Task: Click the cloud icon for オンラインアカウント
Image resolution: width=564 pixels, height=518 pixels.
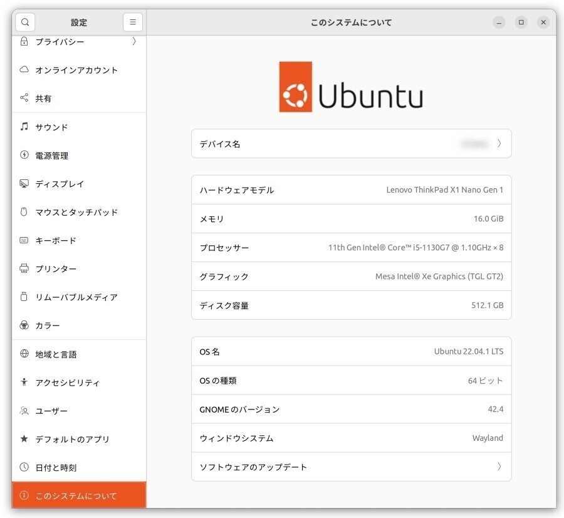Action: coord(24,70)
